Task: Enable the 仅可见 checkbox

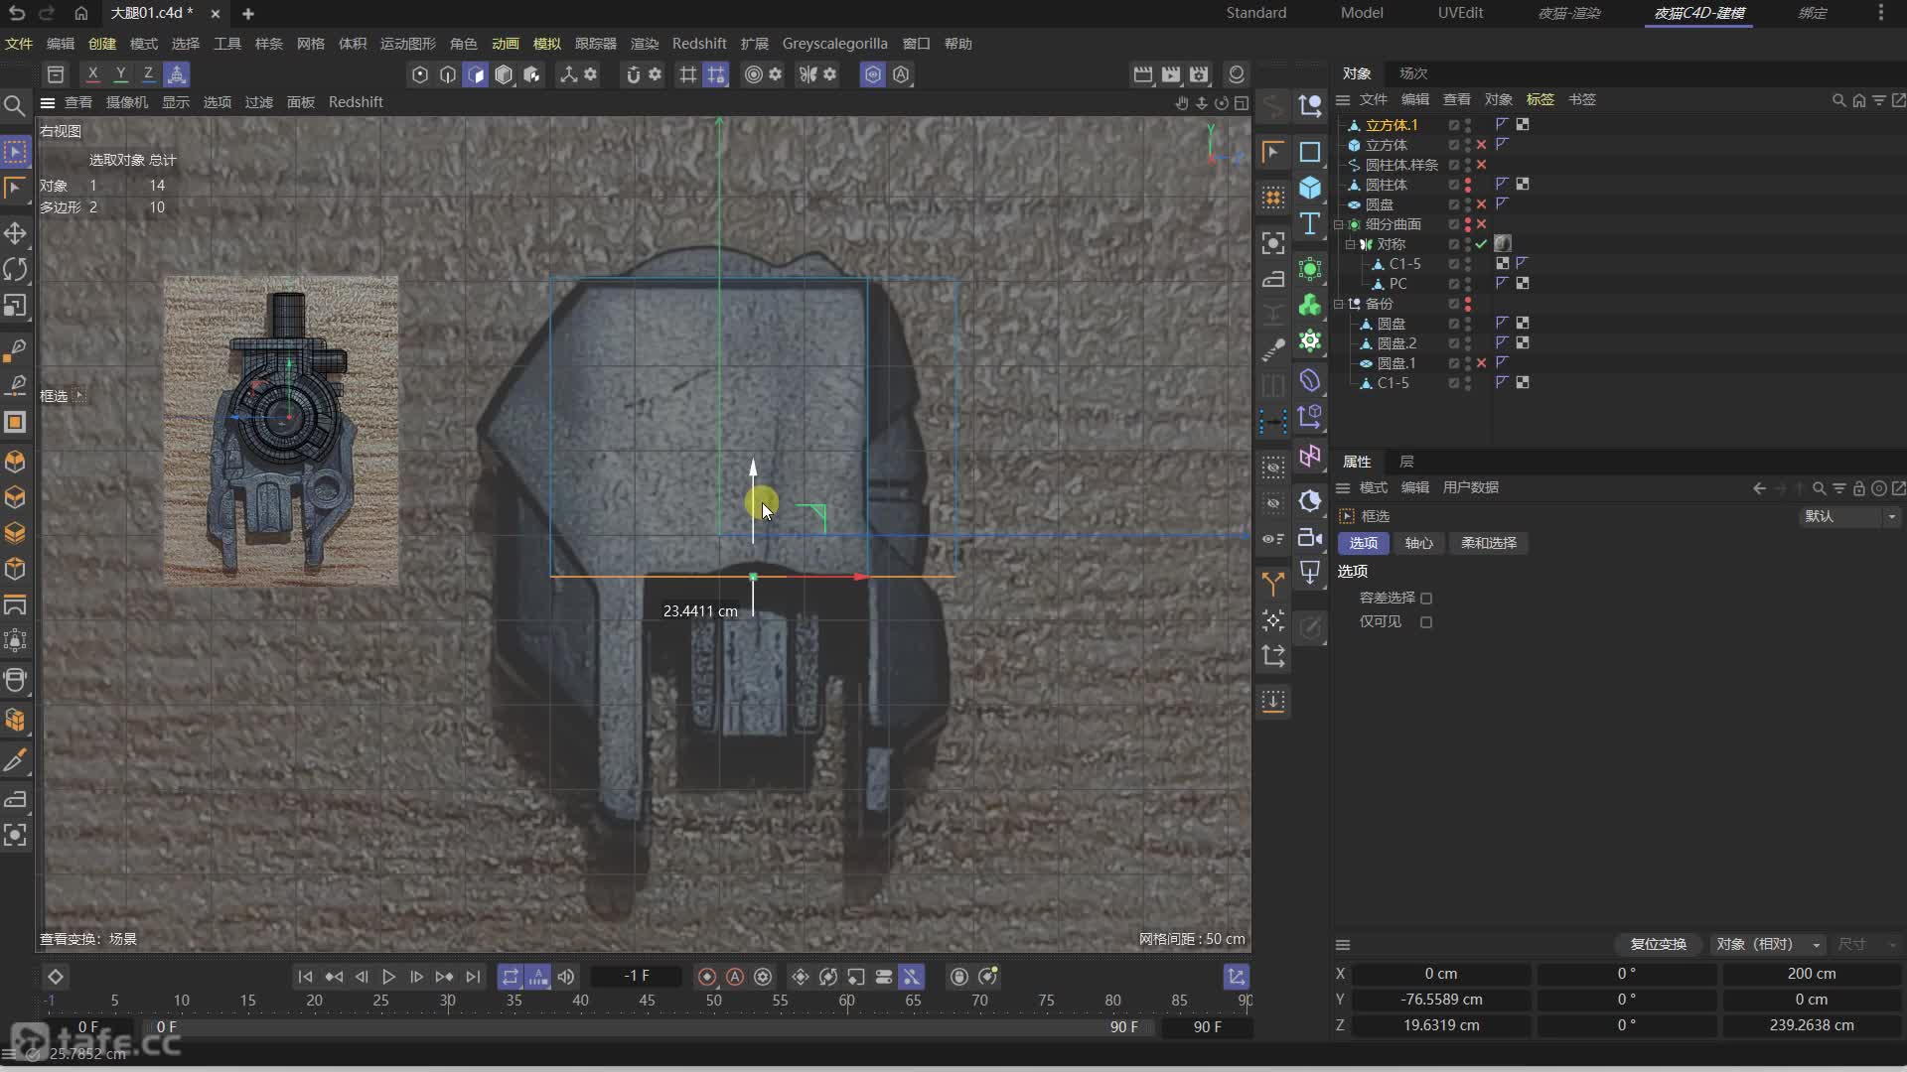Action: pos(1426,622)
